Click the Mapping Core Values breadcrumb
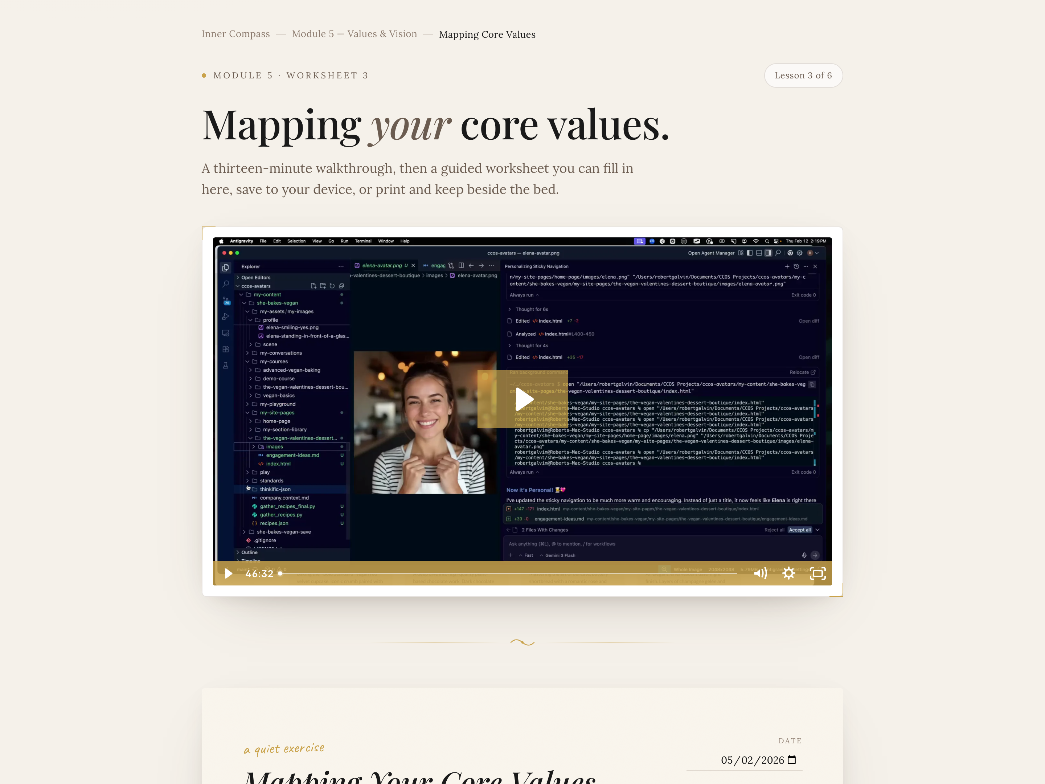The height and width of the screenshot is (784, 1045). tap(487, 34)
